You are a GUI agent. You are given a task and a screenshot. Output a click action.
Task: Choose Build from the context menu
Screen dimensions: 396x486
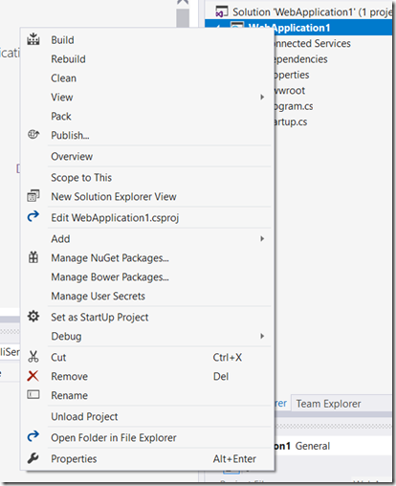point(146,40)
